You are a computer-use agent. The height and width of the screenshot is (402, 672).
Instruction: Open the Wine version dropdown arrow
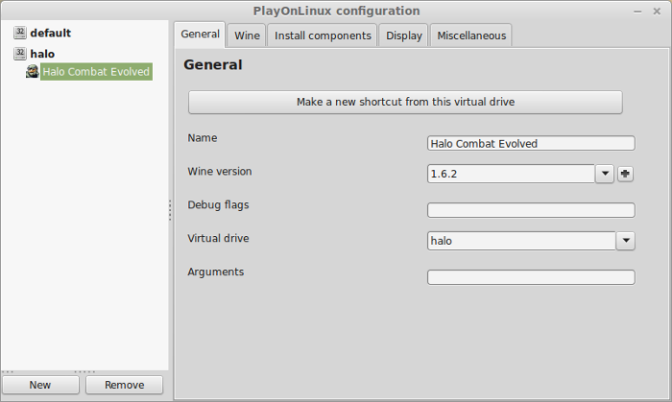pos(605,174)
